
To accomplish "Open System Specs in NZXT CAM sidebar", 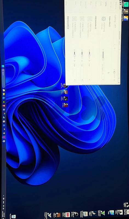I will tap(111, 5).
